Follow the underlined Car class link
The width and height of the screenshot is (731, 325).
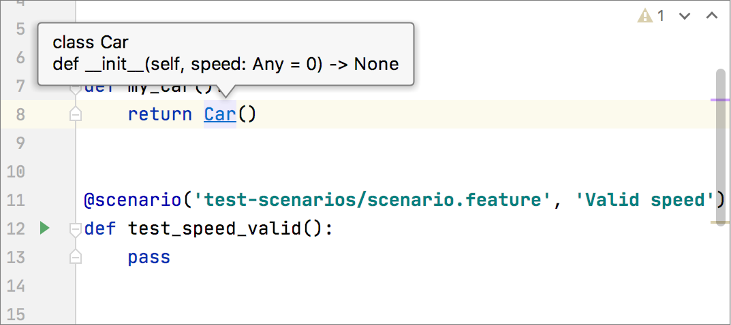[x=219, y=114]
